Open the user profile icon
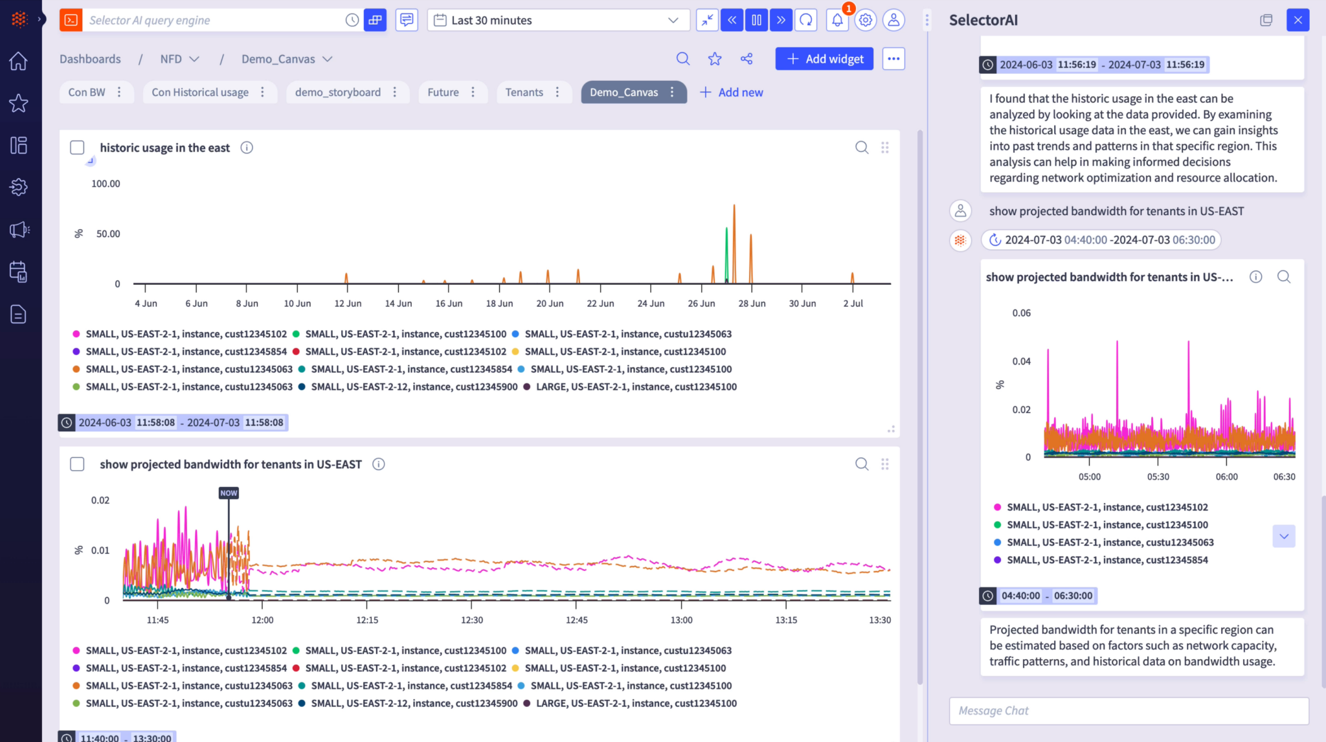Image resolution: width=1326 pixels, height=742 pixels. pos(893,20)
